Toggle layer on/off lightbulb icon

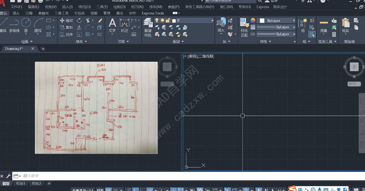pos(157,21)
